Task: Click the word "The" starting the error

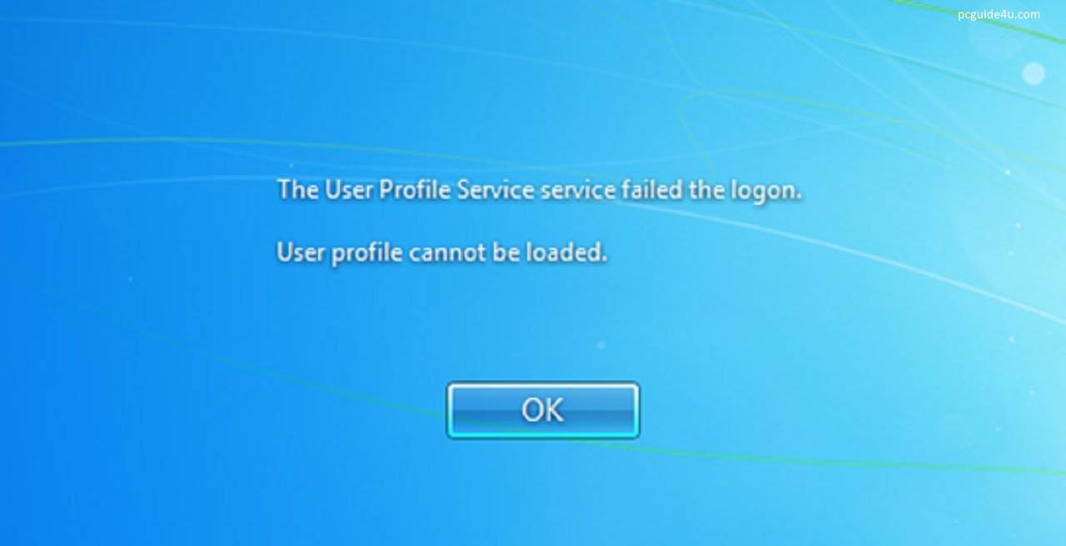Action: click(298, 190)
